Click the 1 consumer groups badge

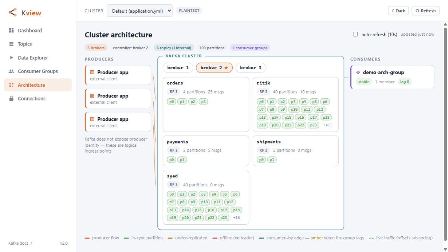250,48
